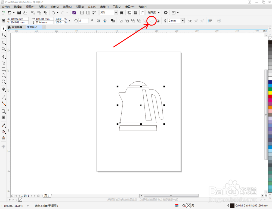Click the Export icon
This screenshot has width=272, height=209.
(x=88, y=13)
